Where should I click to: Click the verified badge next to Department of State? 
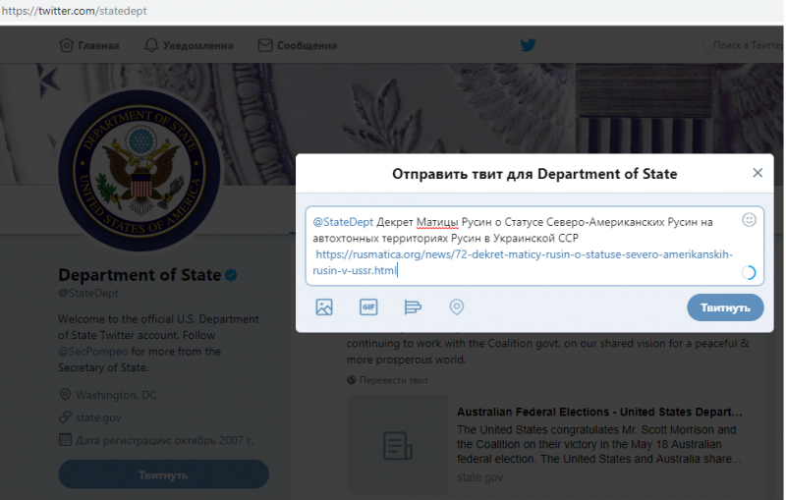(231, 275)
